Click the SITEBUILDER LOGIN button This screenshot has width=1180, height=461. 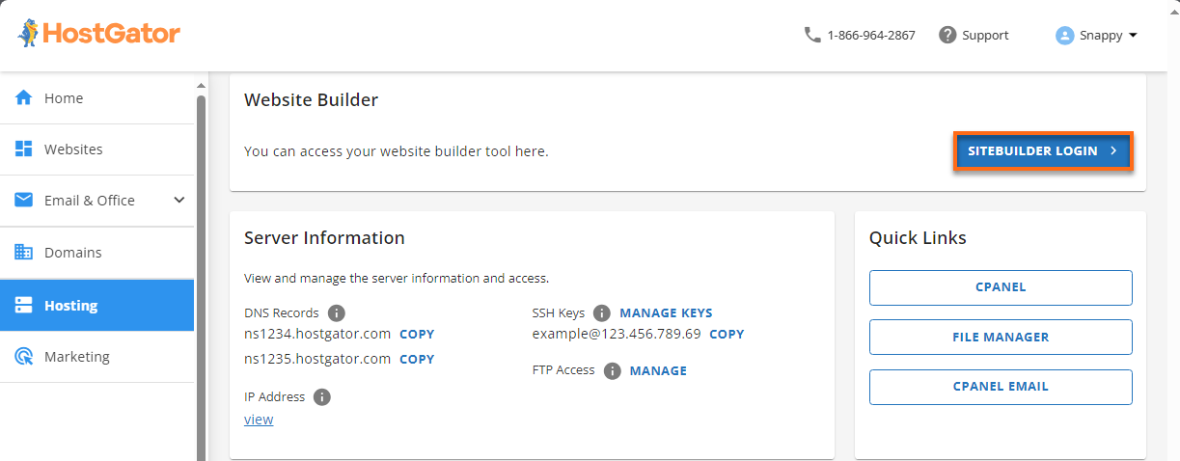[1043, 151]
